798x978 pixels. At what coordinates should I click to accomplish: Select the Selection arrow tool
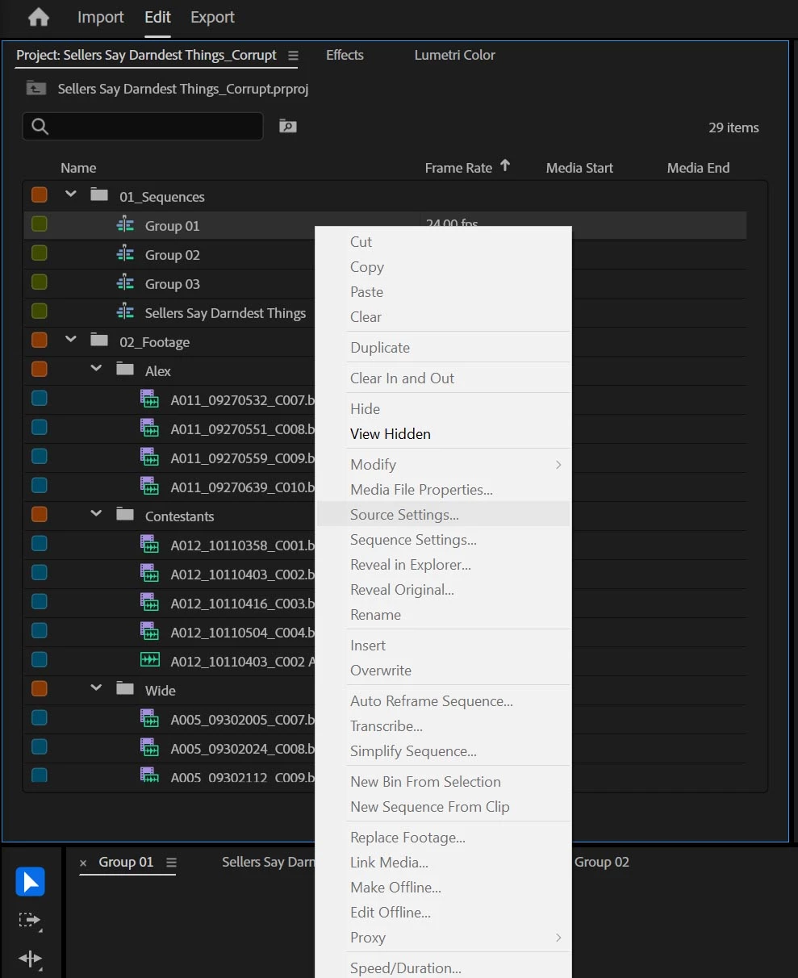(31, 882)
